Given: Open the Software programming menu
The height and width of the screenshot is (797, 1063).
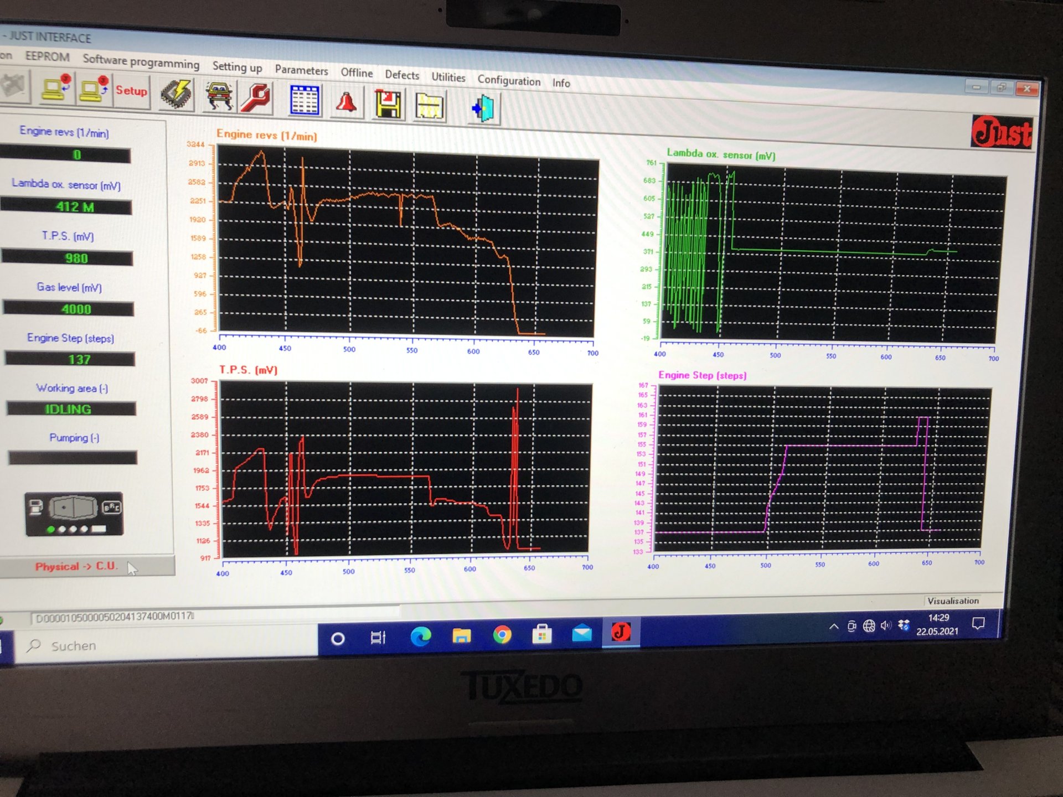Looking at the screenshot, I should coord(141,61).
